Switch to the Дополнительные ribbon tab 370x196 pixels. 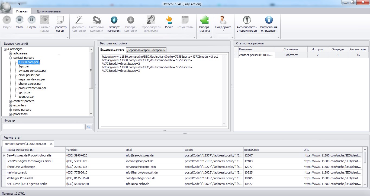point(49,11)
